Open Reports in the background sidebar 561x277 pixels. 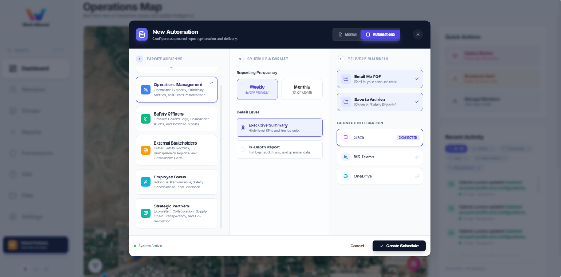pyautogui.click(x=36, y=132)
